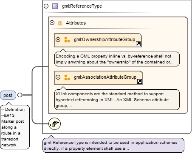Click the sequence compositor circle icon
Screen dimensions: 192x154
coord(54,124)
